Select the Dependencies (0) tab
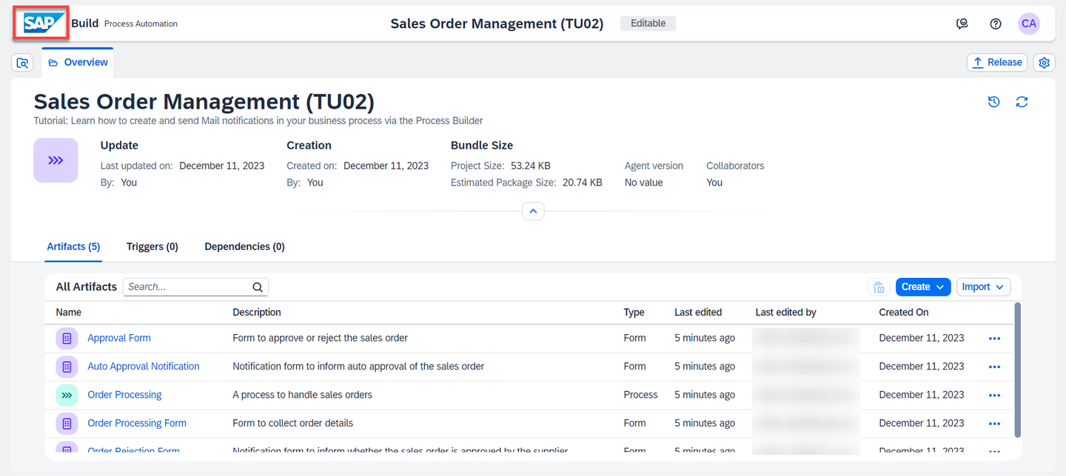The image size is (1066, 476). tap(244, 247)
